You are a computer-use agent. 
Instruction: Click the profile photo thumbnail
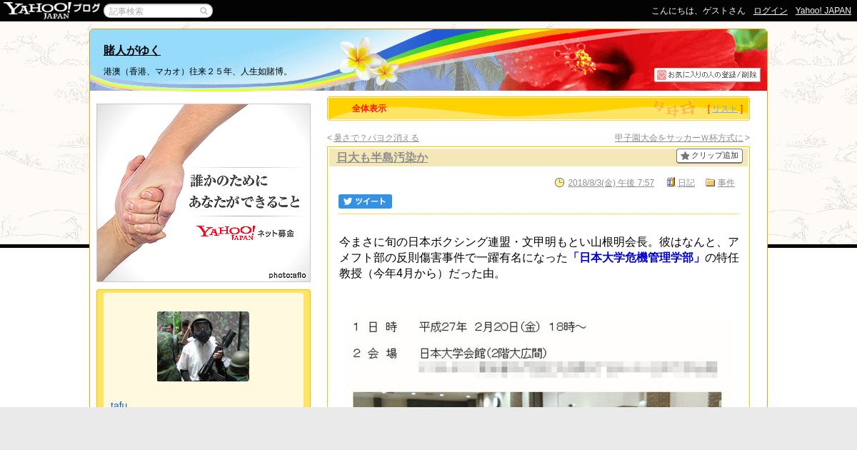[x=203, y=346]
